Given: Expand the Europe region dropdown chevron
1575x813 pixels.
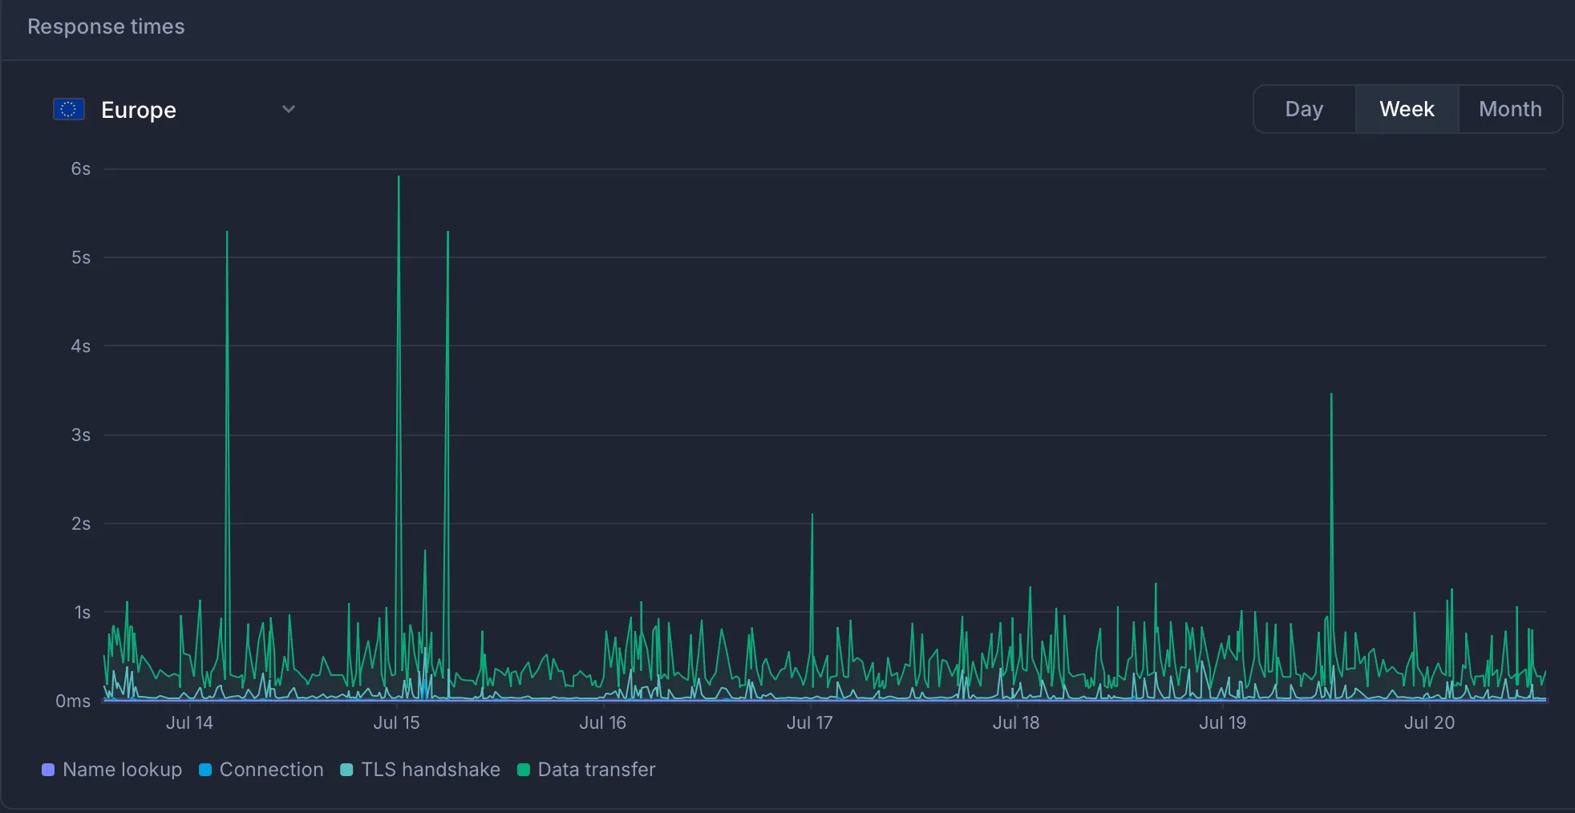Looking at the screenshot, I should [289, 109].
